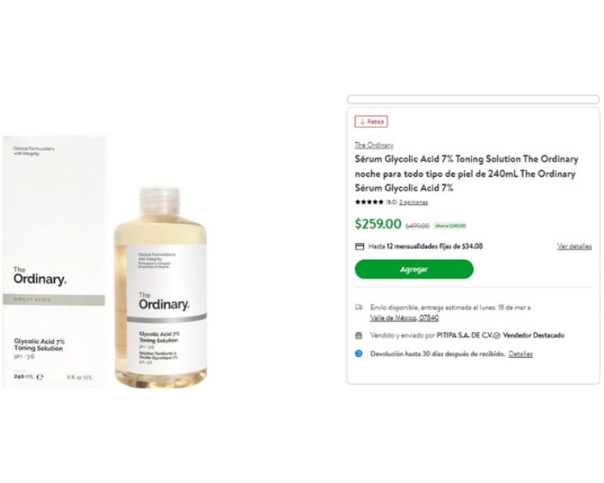Click the store seller icon
The width and height of the screenshot is (604, 483).
tap(359, 335)
